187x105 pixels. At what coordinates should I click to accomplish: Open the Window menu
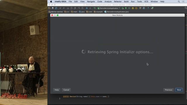pos(154,1)
